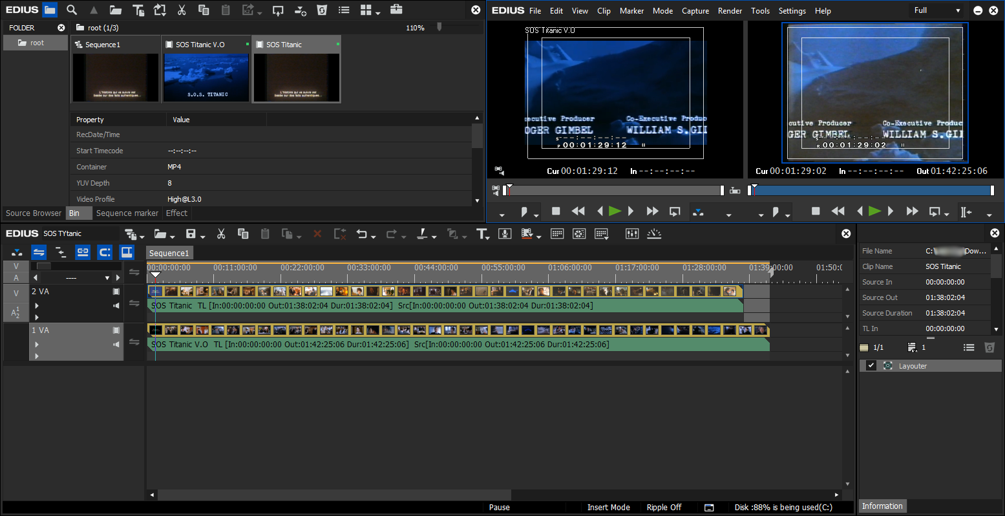1005x516 pixels.
Task: Expand audio on track 2 VA
Action: click(x=37, y=305)
